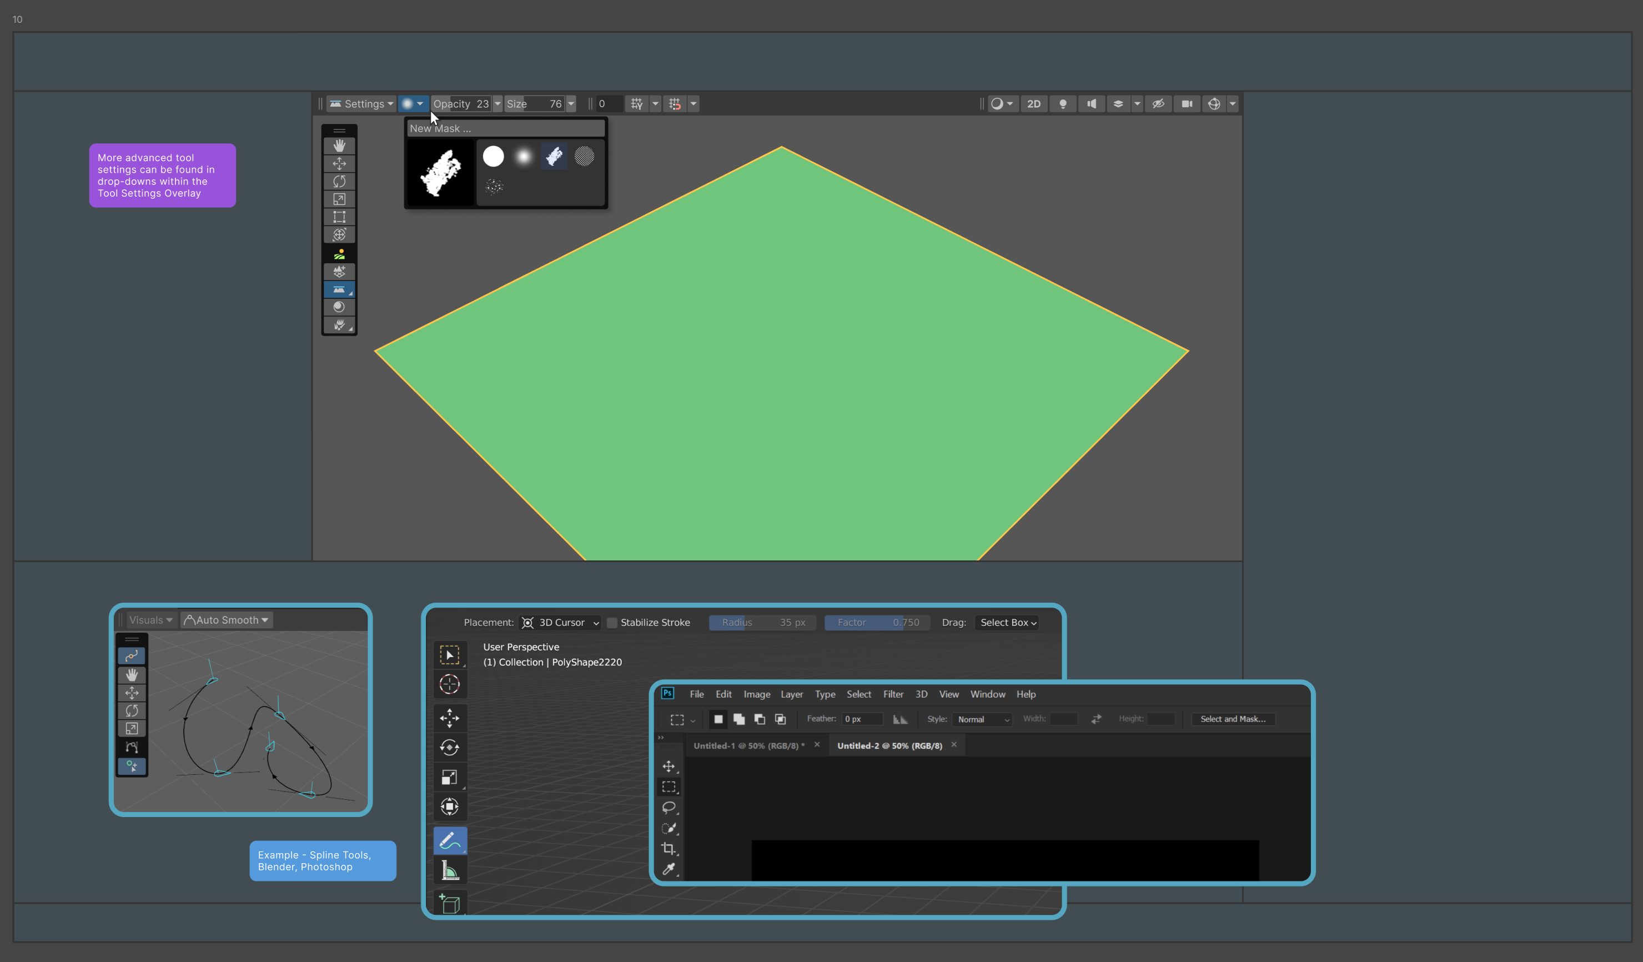Select Blender's 3D Cursor tool icon
Image resolution: width=1643 pixels, height=962 pixels.
pos(450,684)
